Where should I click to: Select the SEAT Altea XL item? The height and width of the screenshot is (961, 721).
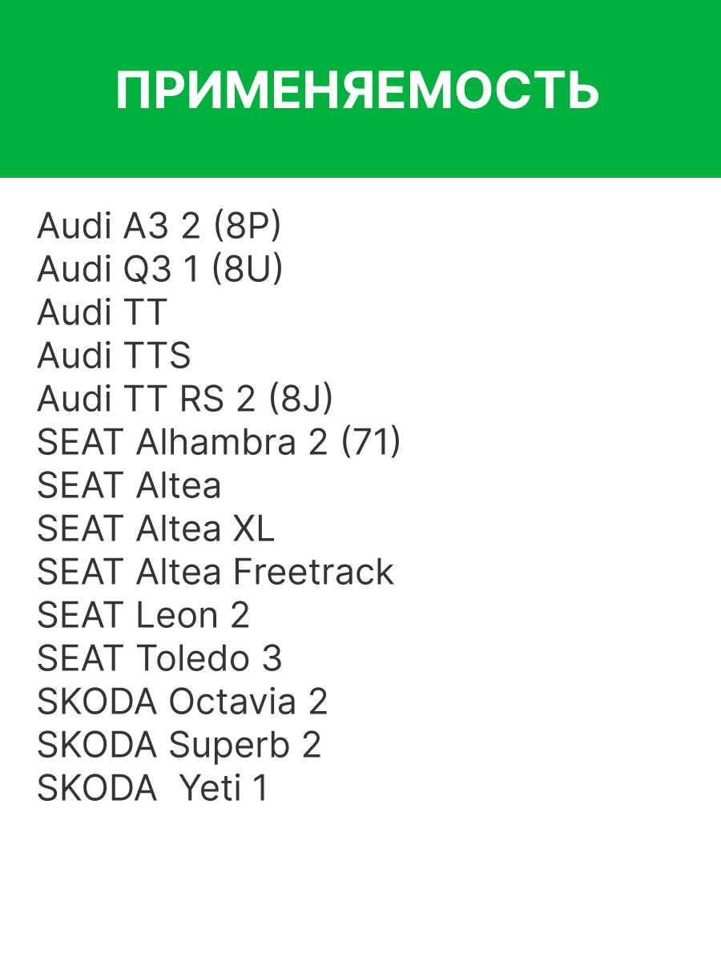(155, 529)
